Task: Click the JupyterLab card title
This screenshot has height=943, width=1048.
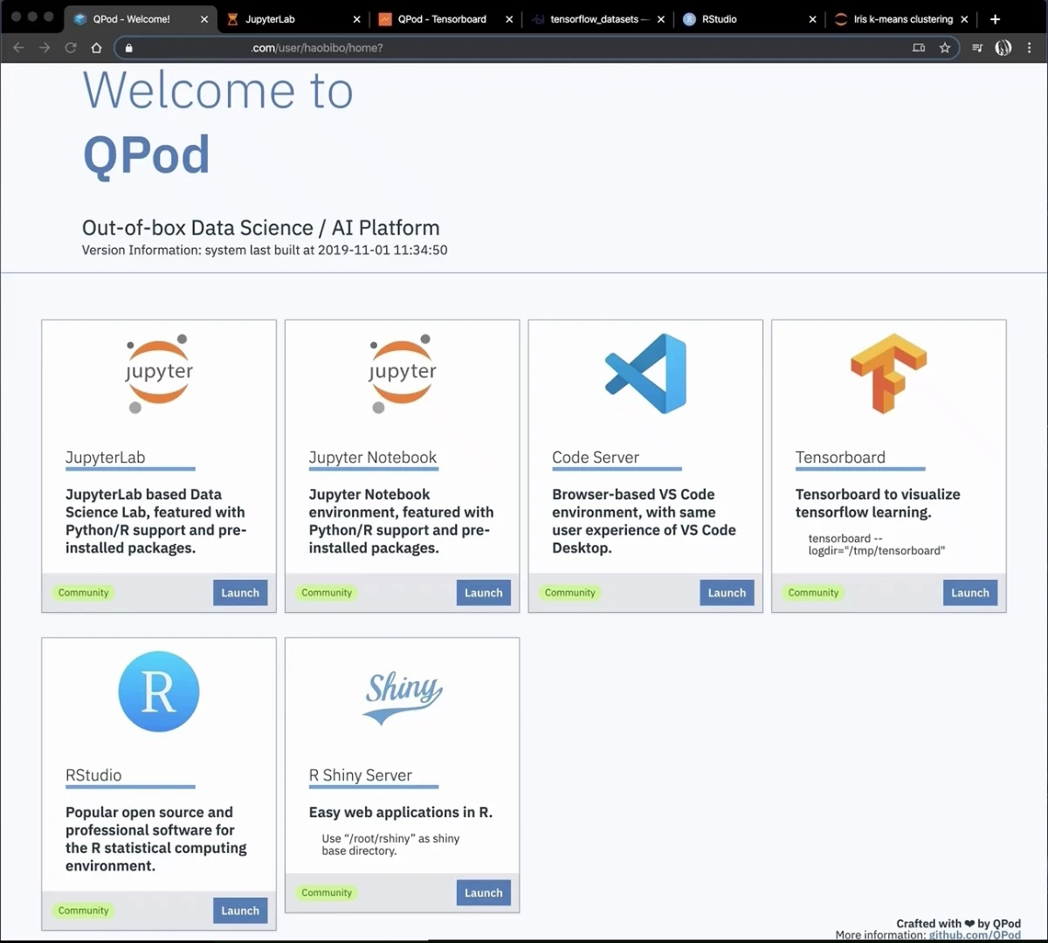Action: click(106, 458)
